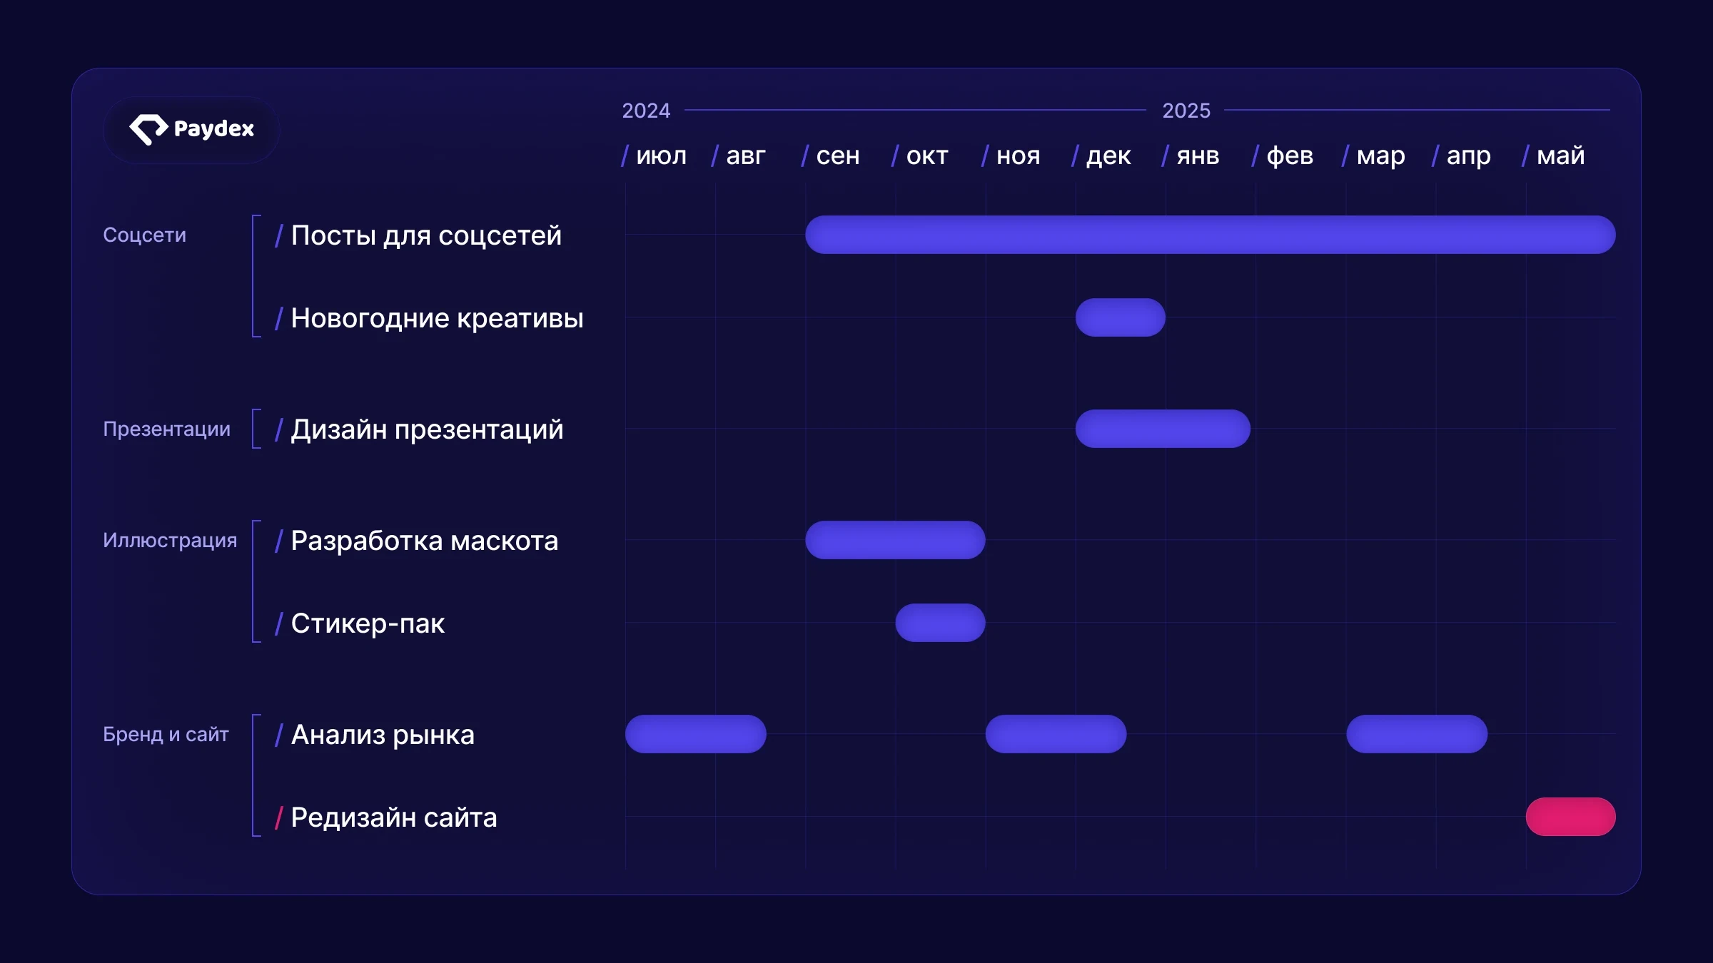Select the Разработка маскота timeline bar
This screenshot has width=1713, height=963.
tap(895, 540)
